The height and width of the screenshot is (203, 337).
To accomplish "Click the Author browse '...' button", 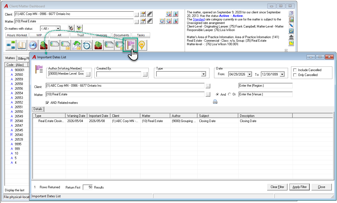I will pyautogui.click(x=88, y=74).
